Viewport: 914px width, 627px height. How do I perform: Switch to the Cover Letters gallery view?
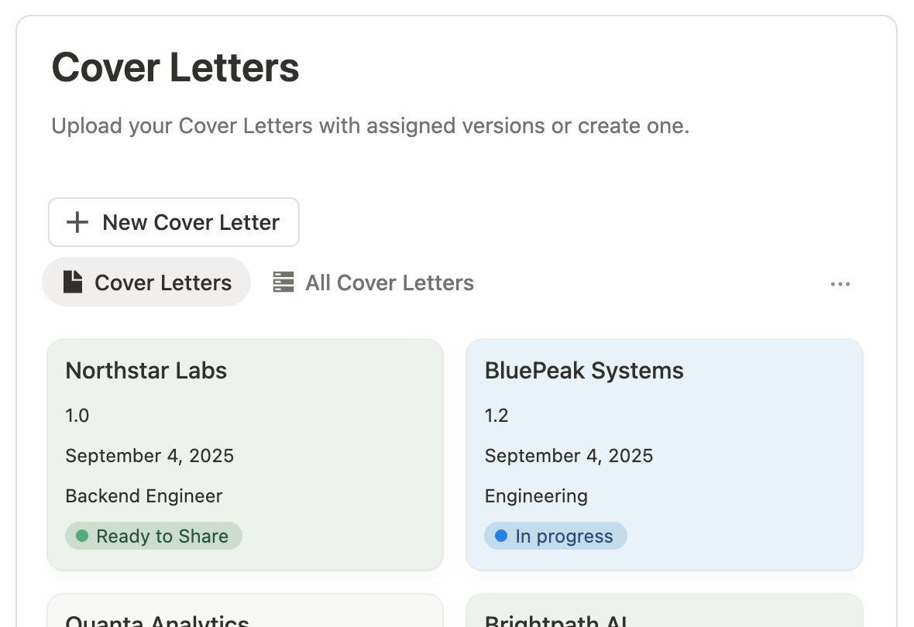146,283
